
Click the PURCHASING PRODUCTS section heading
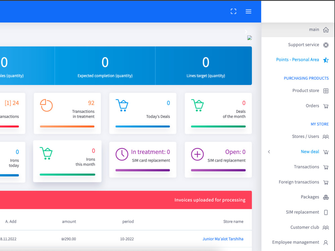306,78
